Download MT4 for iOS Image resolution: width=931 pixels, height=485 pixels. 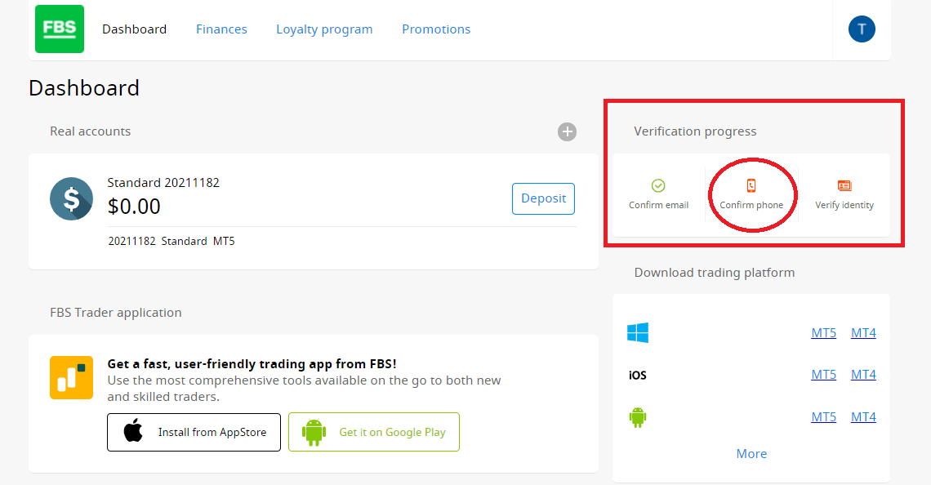pos(863,374)
